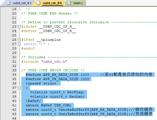Click the USER CODE BEGIN INCLUDE comment
Screen dimensions: 157x120
point(53,70)
